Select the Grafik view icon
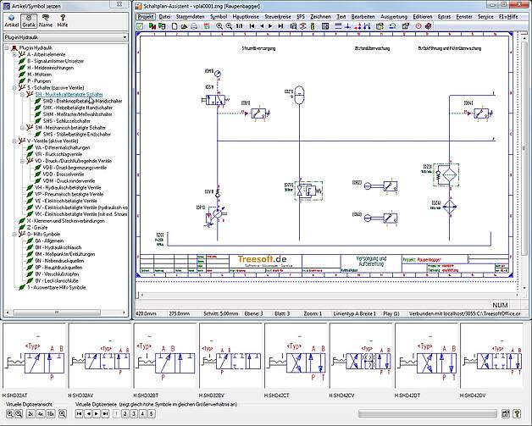 [x=29, y=21]
